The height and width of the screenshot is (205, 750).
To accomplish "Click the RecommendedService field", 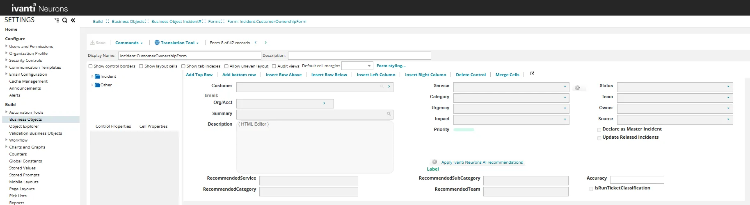I will [309, 180].
